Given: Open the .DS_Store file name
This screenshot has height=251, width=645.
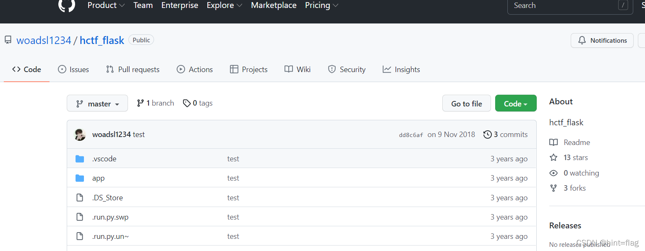Looking at the screenshot, I should click(x=107, y=198).
